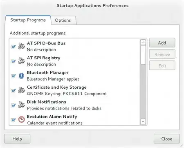Open the Help button
The image size is (184, 148).
[17, 139]
